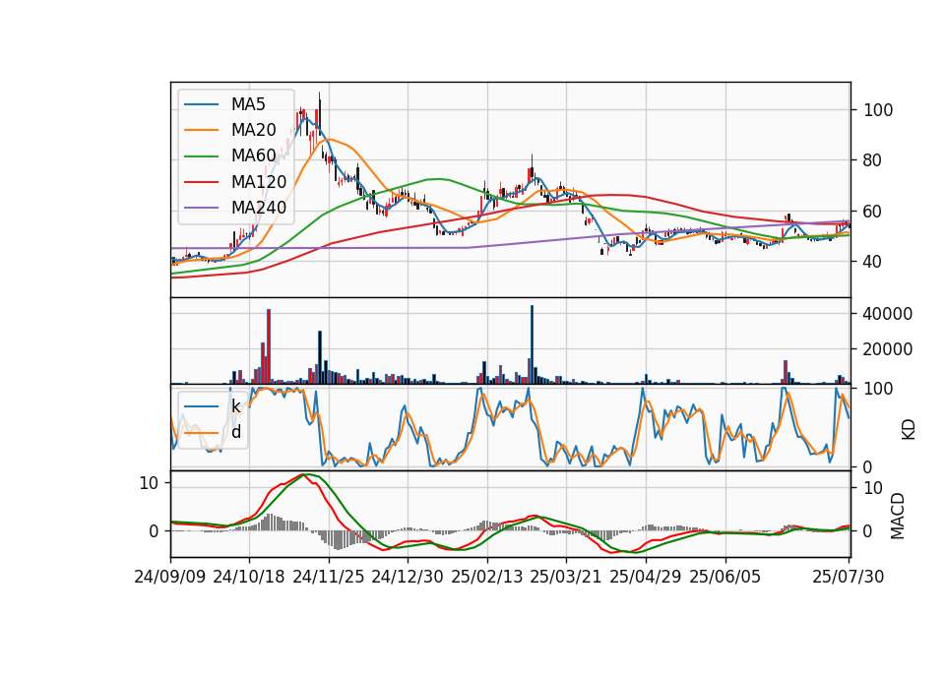Click the 24/11/25 date axis label

click(x=329, y=577)
